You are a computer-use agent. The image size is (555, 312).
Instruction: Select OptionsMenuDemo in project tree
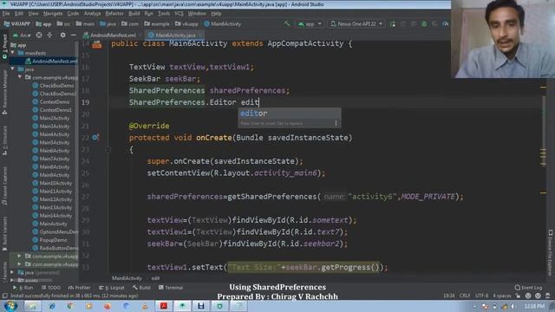click(55, 231)
